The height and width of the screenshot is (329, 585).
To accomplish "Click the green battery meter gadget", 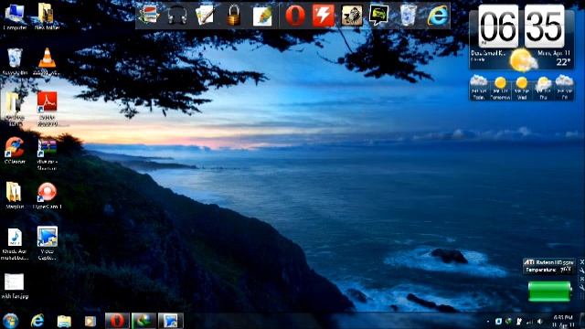I will coord(549,292).
